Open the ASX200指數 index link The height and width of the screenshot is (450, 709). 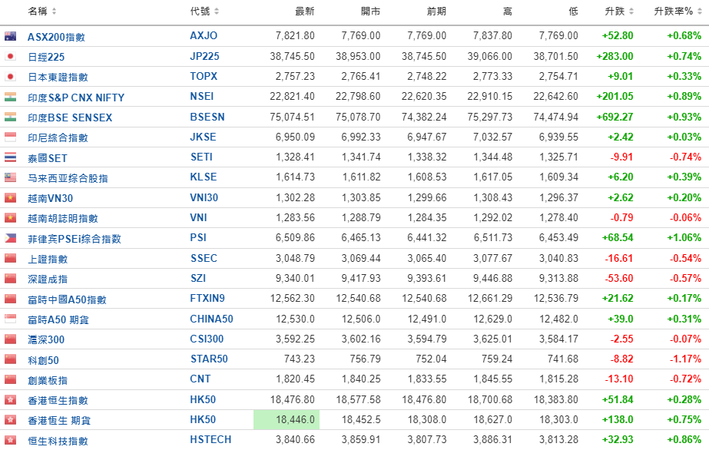pyautogui.click(x=56, y=37)
